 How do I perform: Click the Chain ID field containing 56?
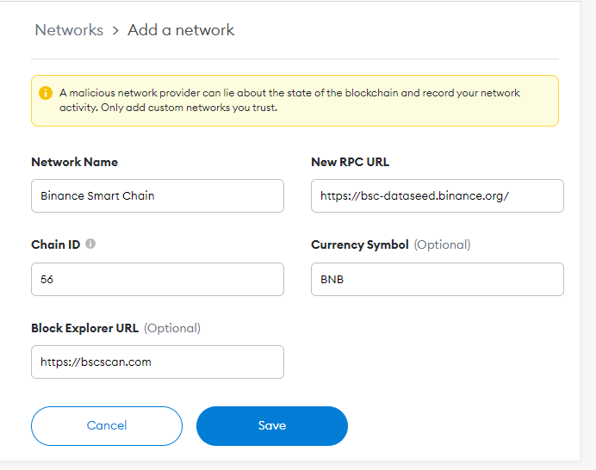[x=158, y=279]
